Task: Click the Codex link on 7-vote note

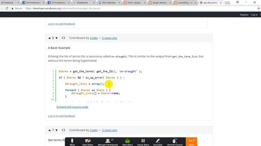Action: point(94,130)
